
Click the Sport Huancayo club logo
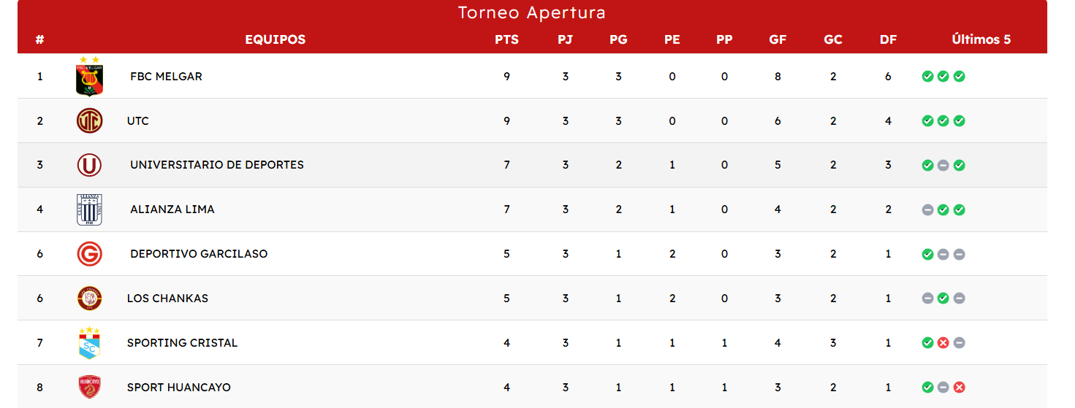click(x=90, y=387)
